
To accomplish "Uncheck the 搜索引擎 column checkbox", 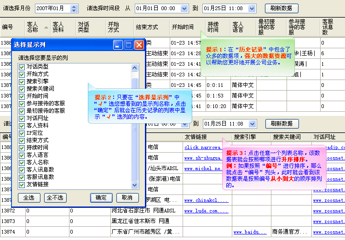I will [22, 81].
